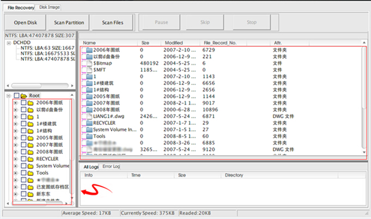Screen dimensions: 371x219
Task: Check the Root checkbox in the tree
Action: [x=16, y=95]
